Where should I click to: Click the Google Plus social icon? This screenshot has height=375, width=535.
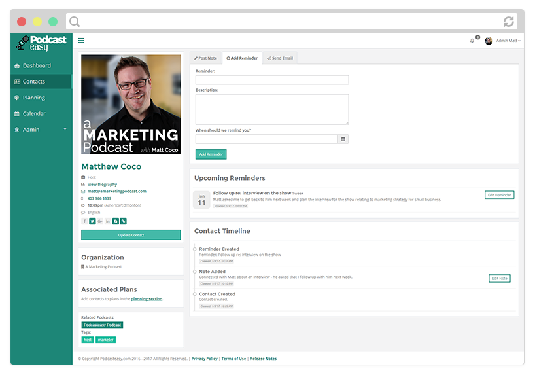[100, 221]
